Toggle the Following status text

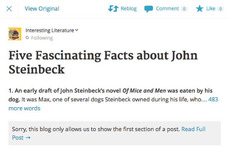[x=42, y=38]
